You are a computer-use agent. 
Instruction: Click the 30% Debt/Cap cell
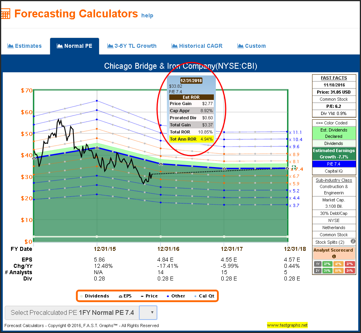(334, 213)
